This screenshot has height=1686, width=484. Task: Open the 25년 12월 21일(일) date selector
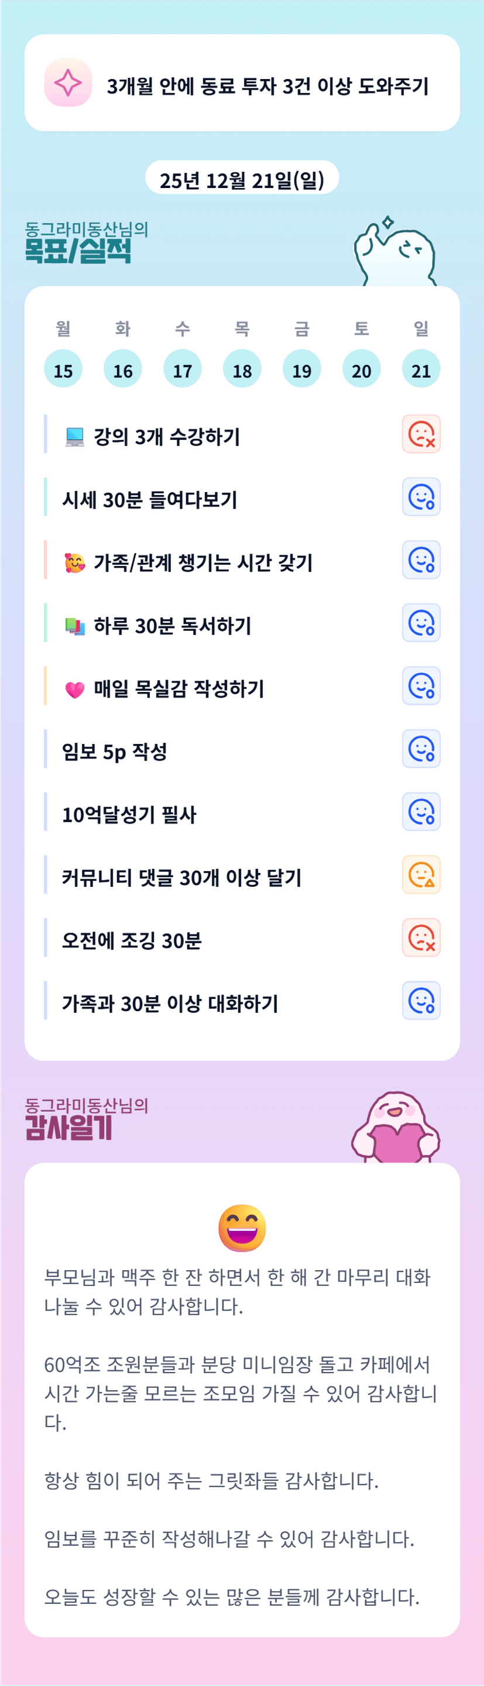242,179
